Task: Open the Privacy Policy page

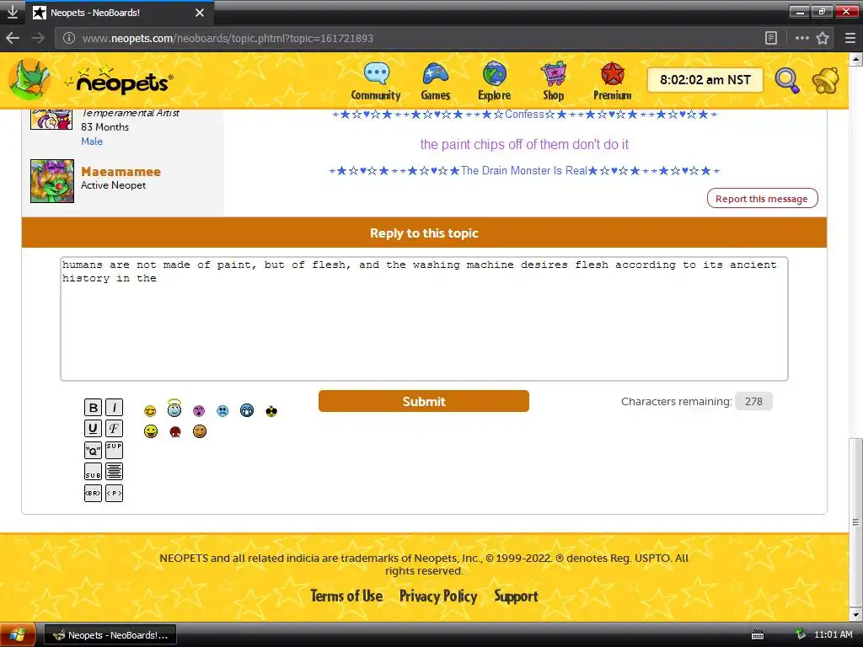Action: tap(438, 596)
